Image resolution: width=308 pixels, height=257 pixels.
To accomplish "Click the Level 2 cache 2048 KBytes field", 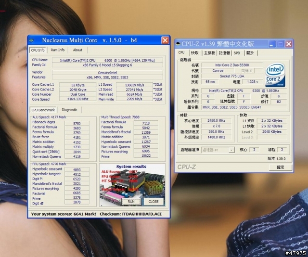I will [x=272, y=132].
